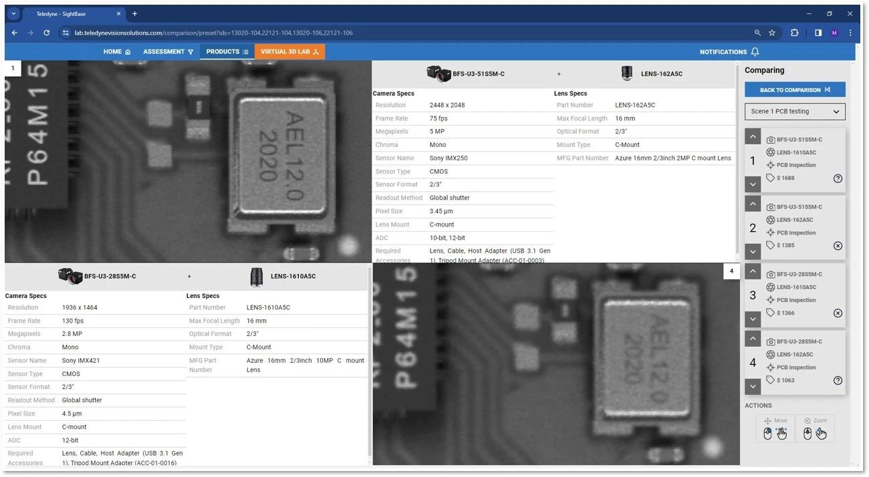Click the Sony IMX421 sensor name value
The image size is (869, 477).
(82, 361)
